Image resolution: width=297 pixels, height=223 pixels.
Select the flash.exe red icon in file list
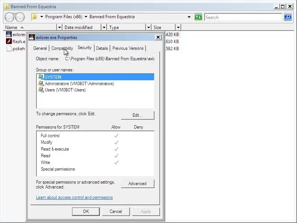pos(9,41)
